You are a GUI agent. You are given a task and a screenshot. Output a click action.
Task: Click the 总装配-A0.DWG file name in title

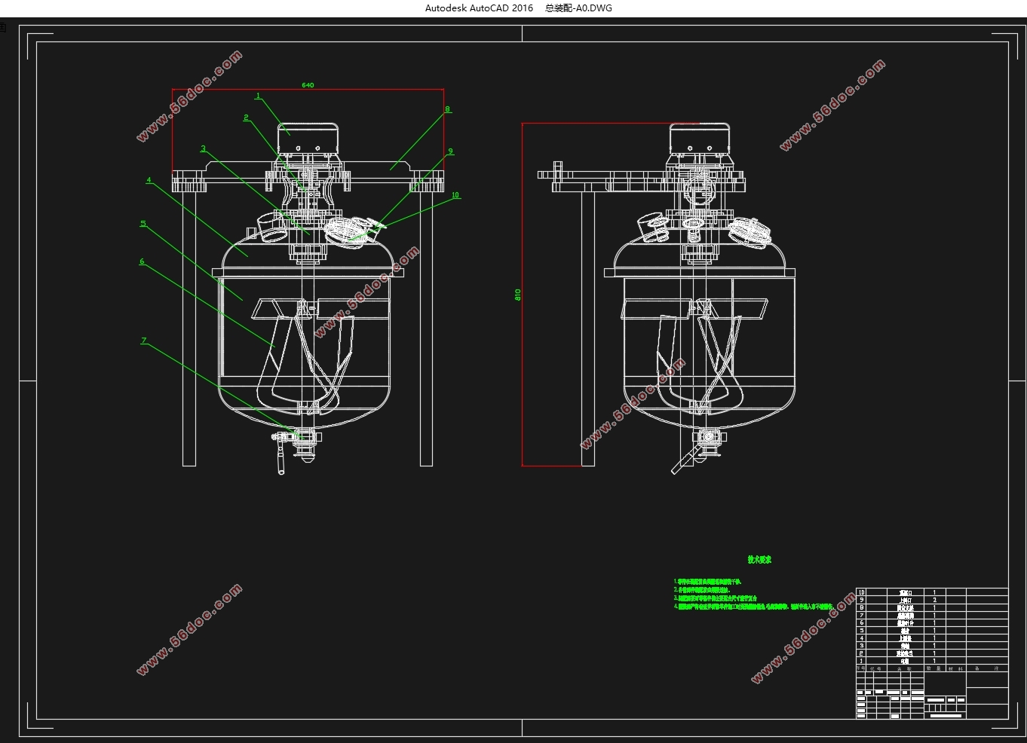coord(578,8)
